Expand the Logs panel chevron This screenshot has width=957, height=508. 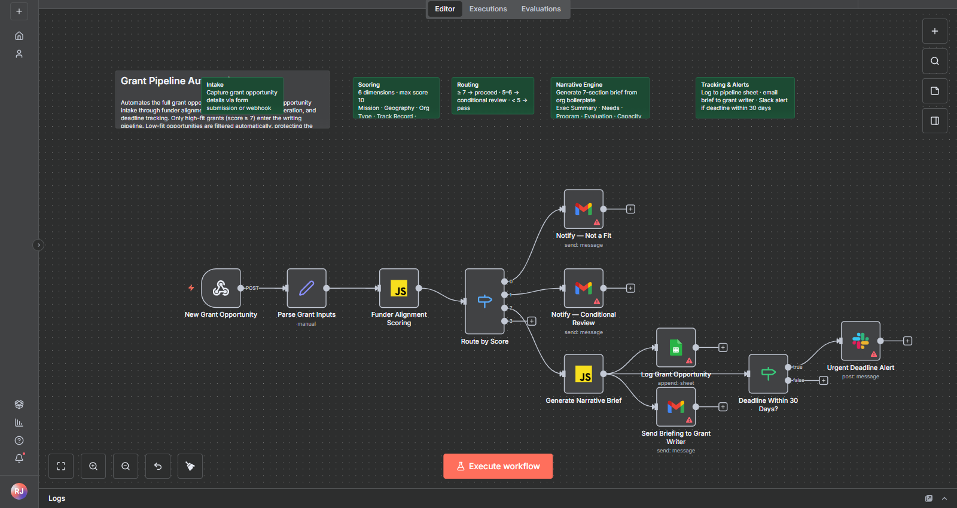point(944,498)
